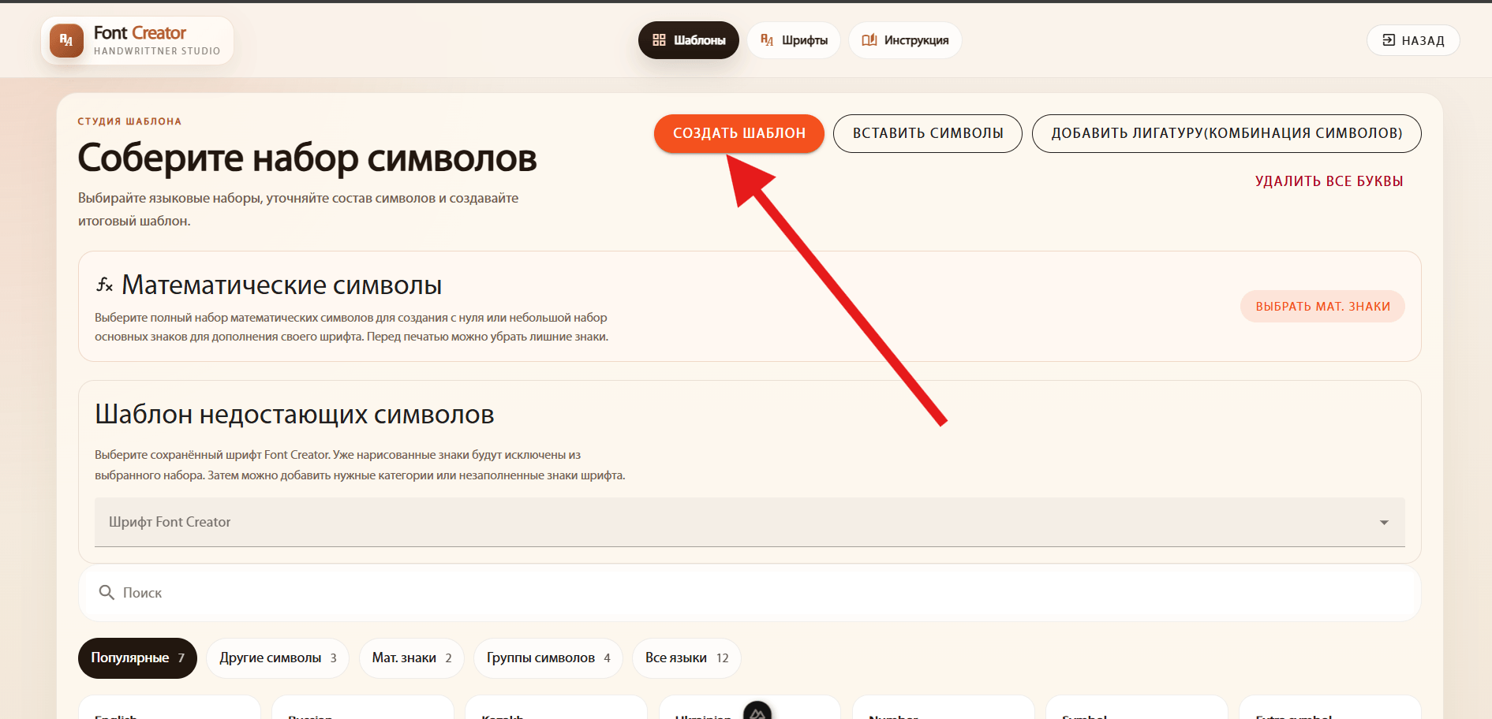Screen dimensions: 1492x719
Task: Click the Математические символы heading
Action: click(282, 285)
